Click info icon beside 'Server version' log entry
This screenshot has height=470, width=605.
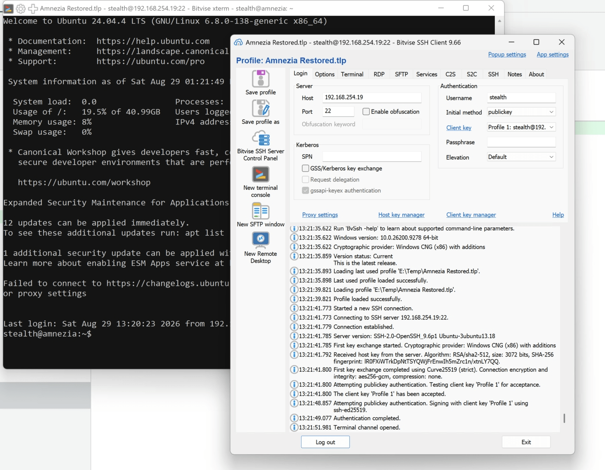point(294,336)
